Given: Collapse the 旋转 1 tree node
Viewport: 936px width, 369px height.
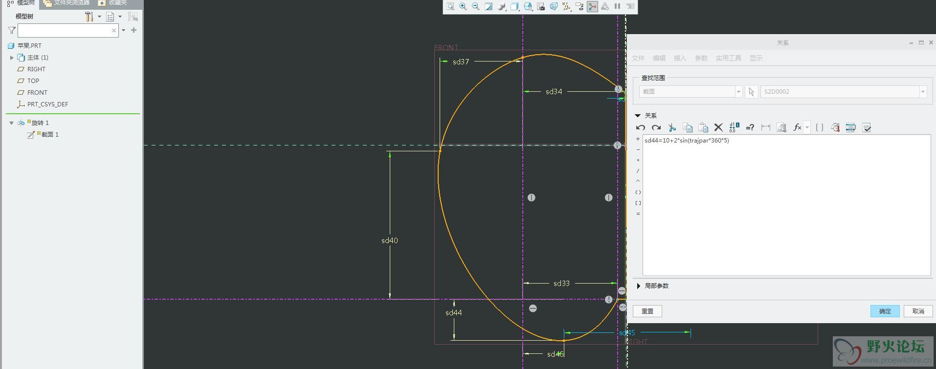Looking at the screenshot, I should pyautogui.click(x=11, y=123).
